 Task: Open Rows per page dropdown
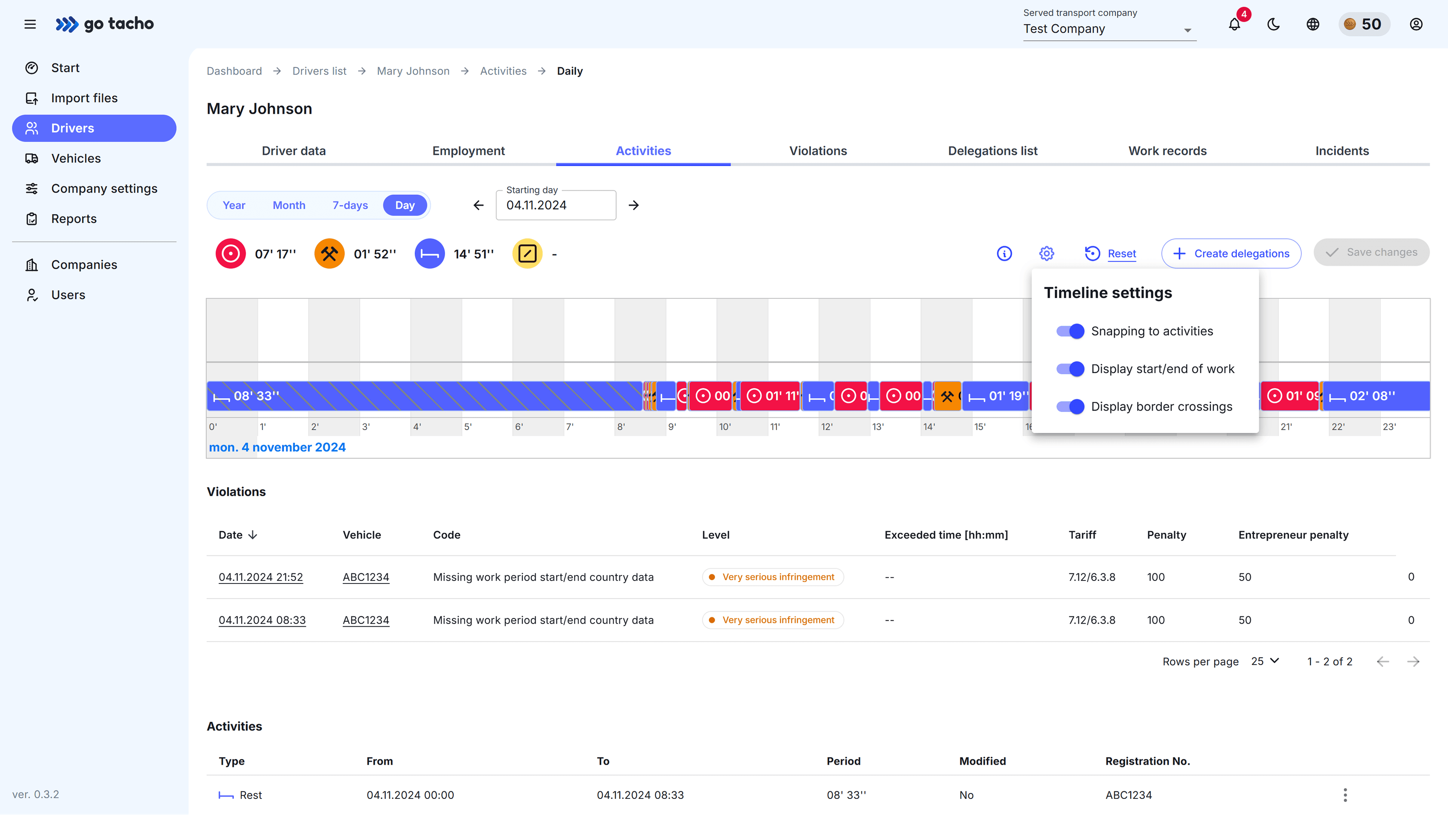click(x=1265, y=661)
